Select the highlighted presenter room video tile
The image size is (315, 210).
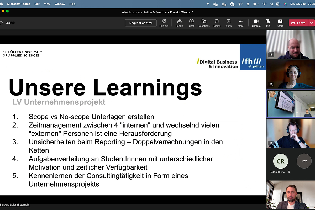tap(291, 104)
